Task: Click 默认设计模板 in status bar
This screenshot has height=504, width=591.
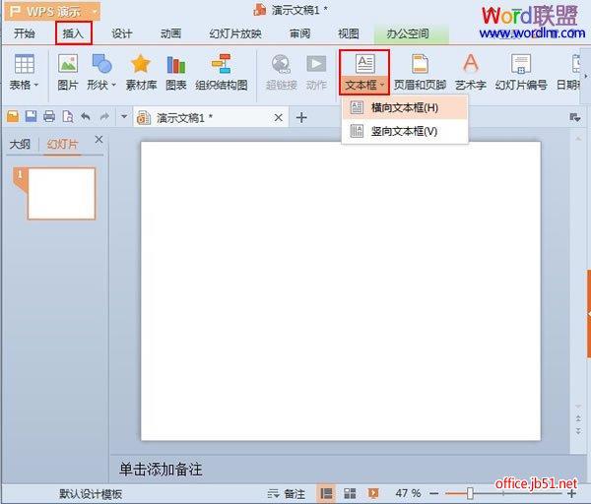Action: [91, 494]
